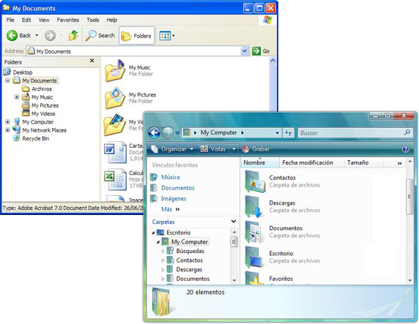
Task: Open the Views icon menu in XP toolbar
Action: [167, 36]
